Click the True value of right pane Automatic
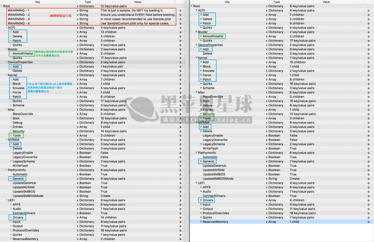The height and width of the screenshot is (242, 374). tap(293, 157)
